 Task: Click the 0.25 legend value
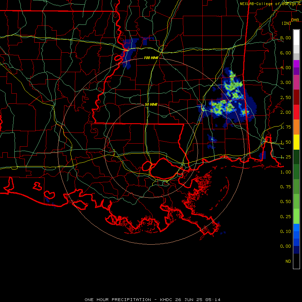[286, 217]
